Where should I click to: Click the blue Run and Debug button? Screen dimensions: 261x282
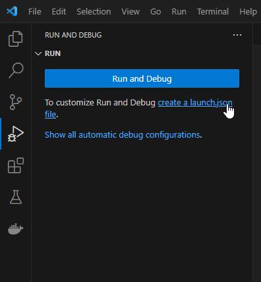(142, 78)
